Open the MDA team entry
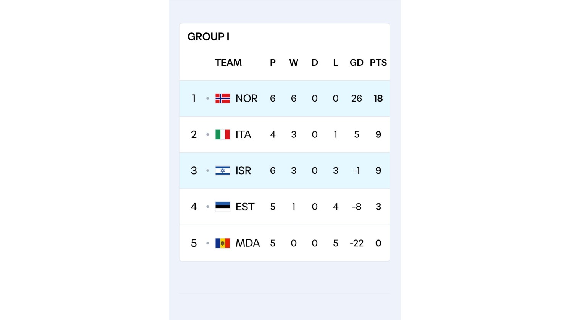Image resolution: width=569 pixels, height=320 pixels. (x=247, y=243)
